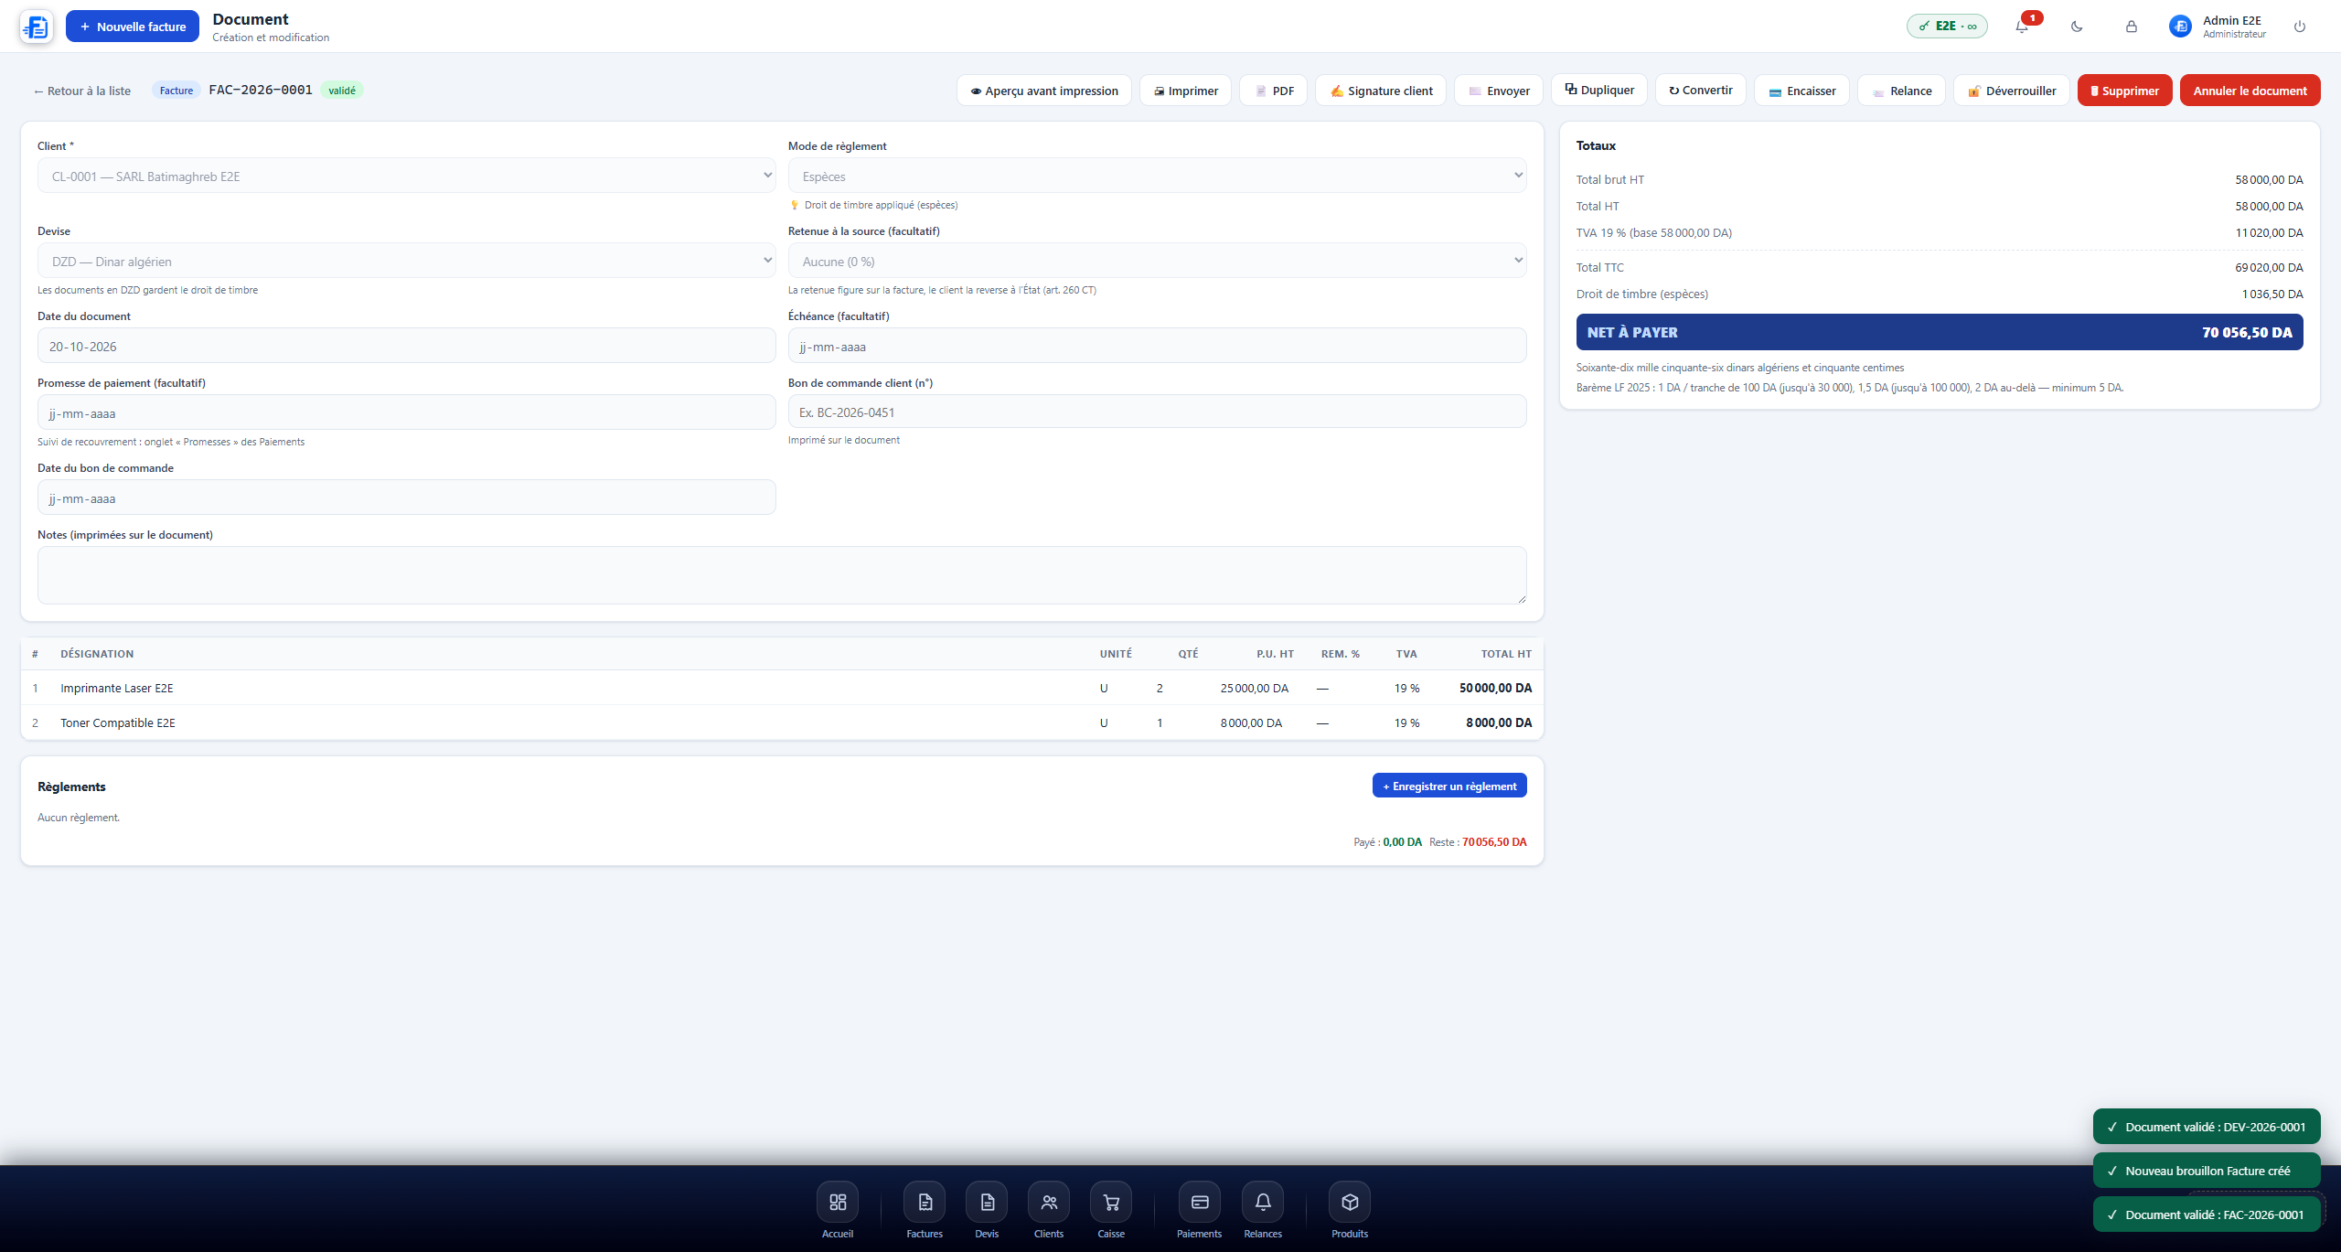Dismiss the 'Document validé : DEV-2026-0001' toast
The width and height of the screenshot is (2341, 1252).
coord(2207,1127)
